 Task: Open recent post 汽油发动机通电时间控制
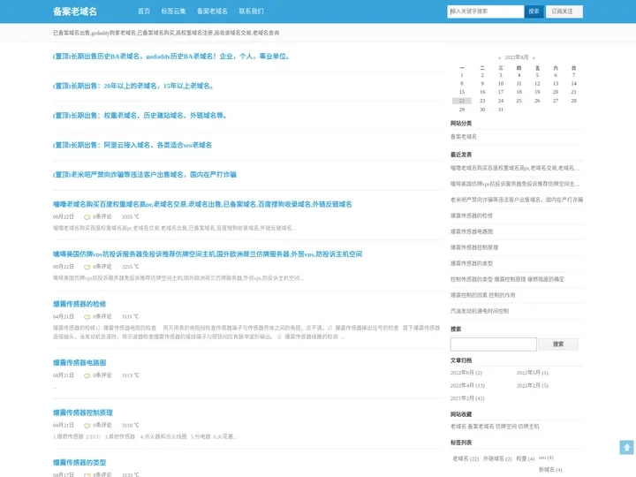(x=480, y=311)
